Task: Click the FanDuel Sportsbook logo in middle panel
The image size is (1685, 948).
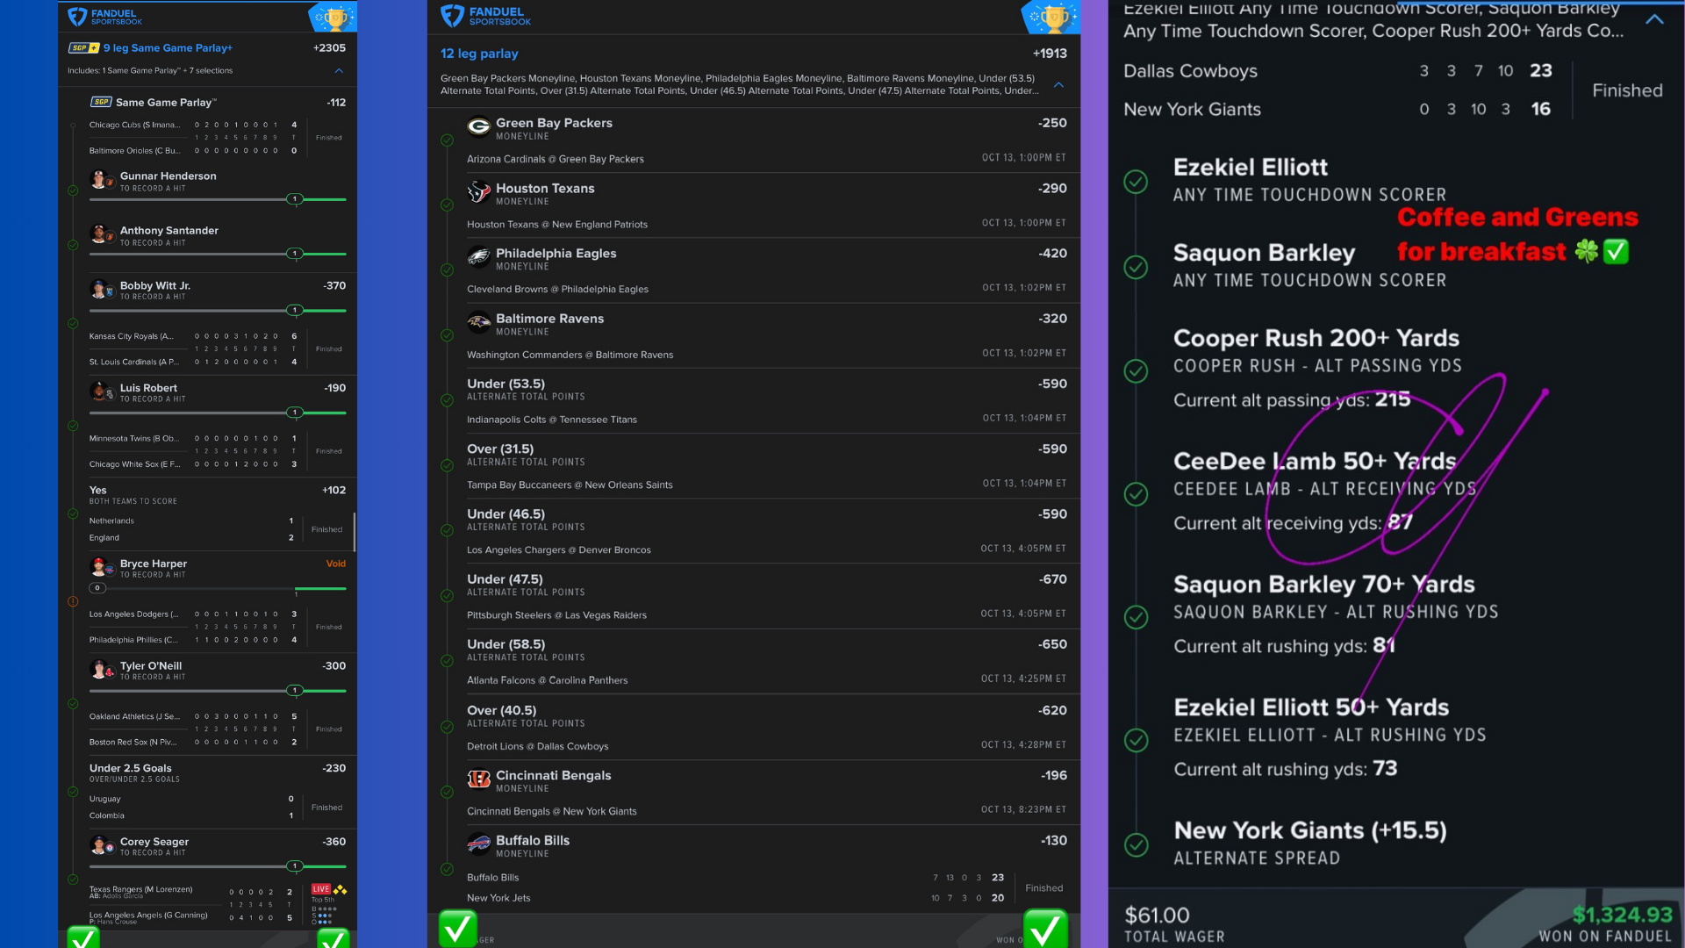Action: tap(485, 16)
